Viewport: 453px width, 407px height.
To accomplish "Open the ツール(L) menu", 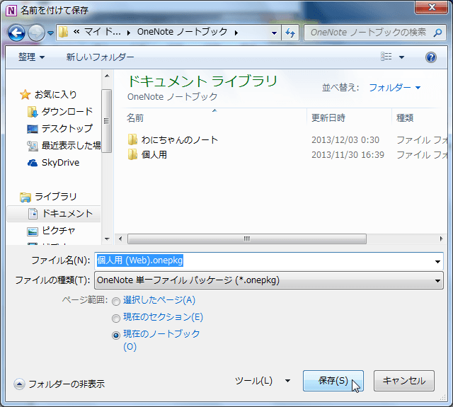I will pyautogui.click(x=263, y=381).
